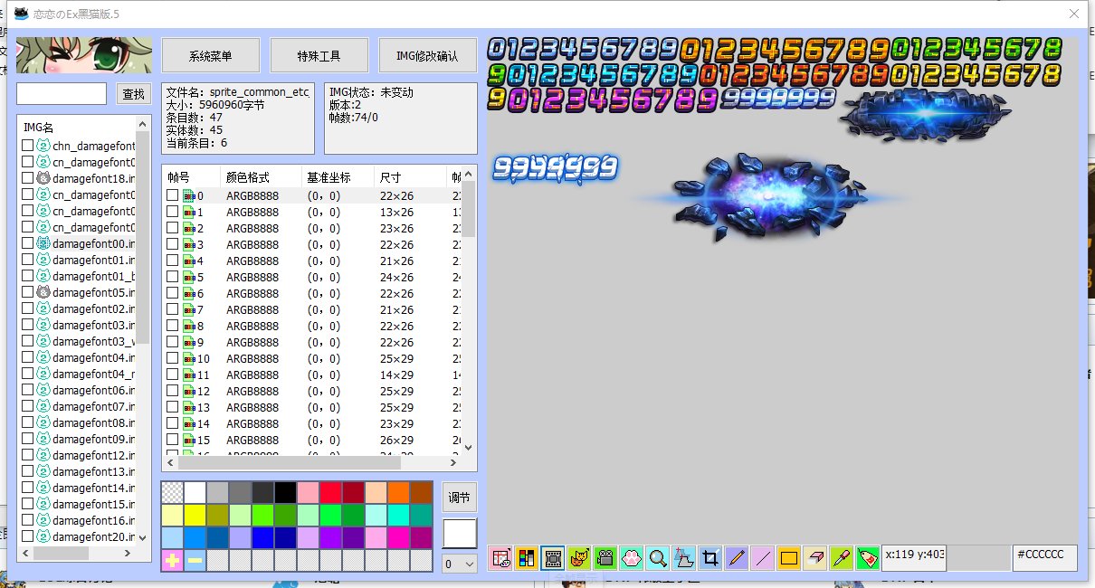Check the damagefont12 checkbox
The height and width of the screenshot is (588, 1095).
28,455
